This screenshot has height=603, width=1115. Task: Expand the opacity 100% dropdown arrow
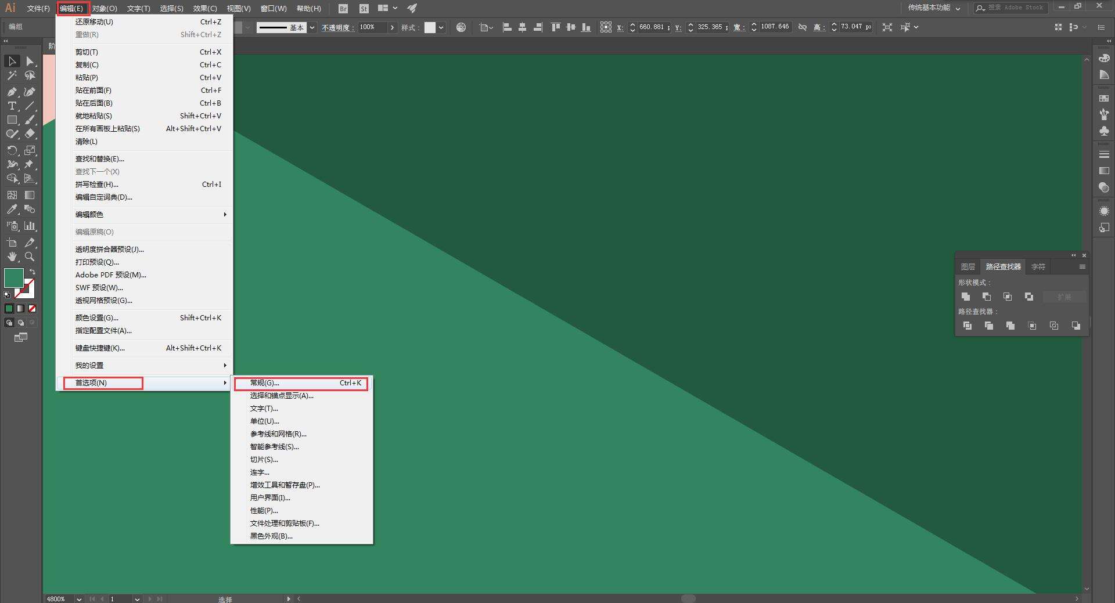tap(393, 27)
